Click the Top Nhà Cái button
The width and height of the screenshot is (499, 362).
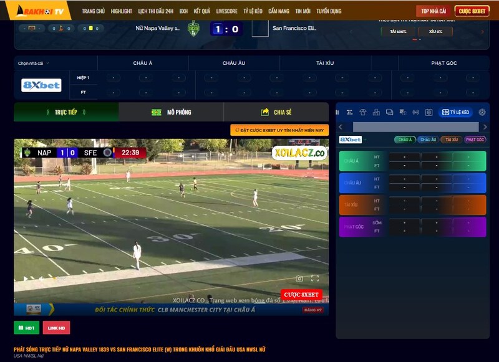coord(434,11)
